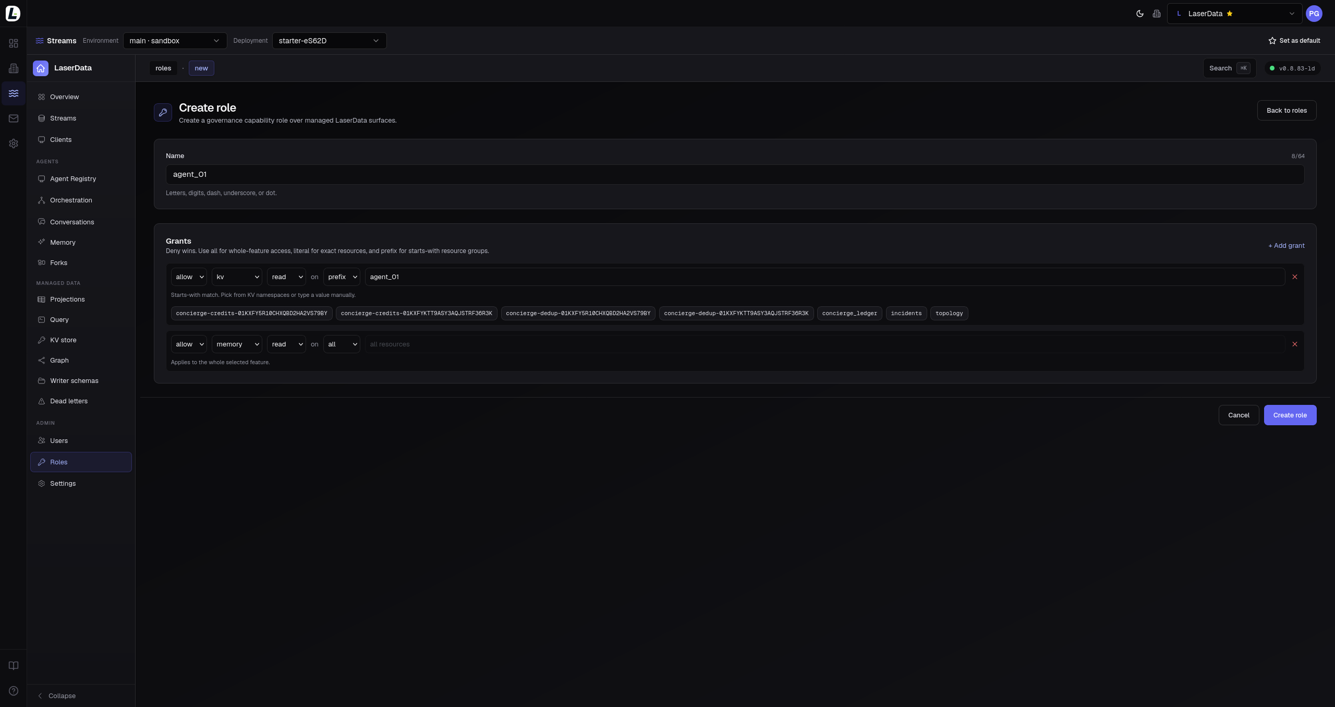The width and height of the screenshot is (1335, 707).
Task: Pick concierge-dedup-01KXFYKTT9ASY3AQJSTRF36R3K chip
Action: [x=736, y=314]
